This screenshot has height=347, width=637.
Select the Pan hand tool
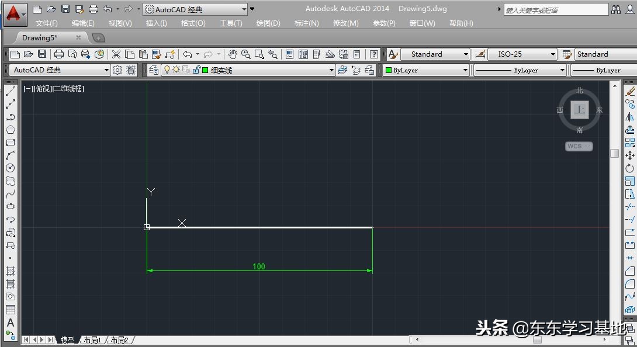pos(233,54)
